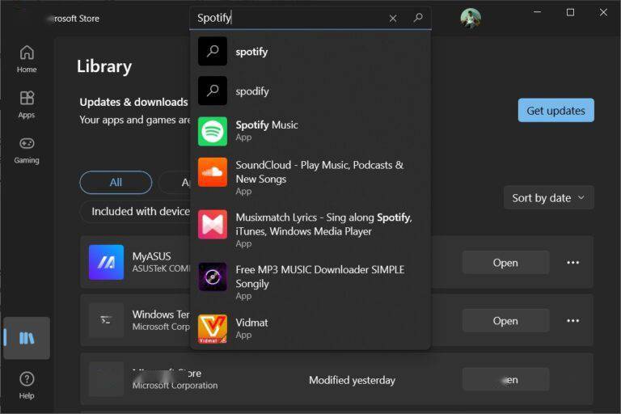
Task: Select the Library icon in sidebar
Action: pos(27,338)
